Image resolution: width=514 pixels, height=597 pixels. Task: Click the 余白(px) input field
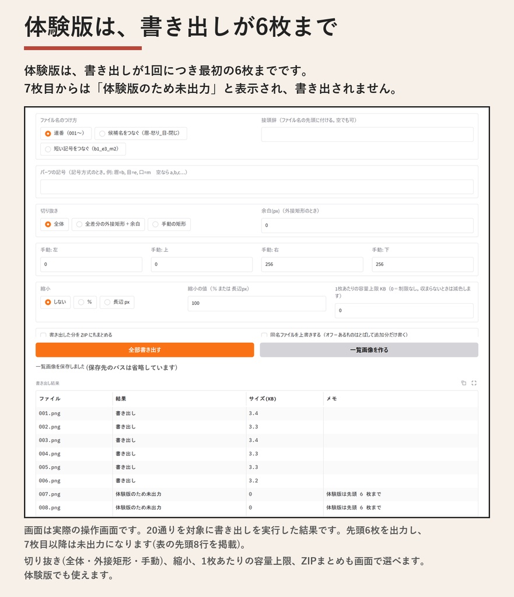368,226
